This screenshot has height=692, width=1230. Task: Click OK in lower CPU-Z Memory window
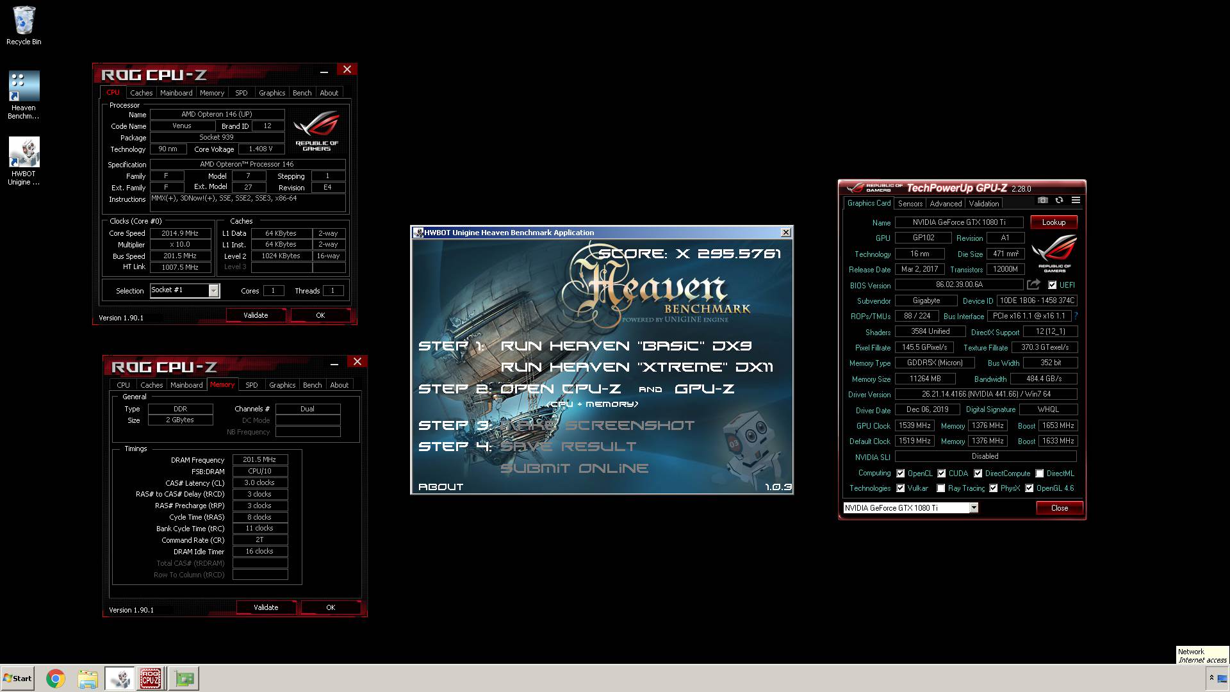pos(331,607)
